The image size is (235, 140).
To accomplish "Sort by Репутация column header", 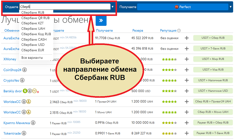I will pyautogui.click(x=168, y=31).
